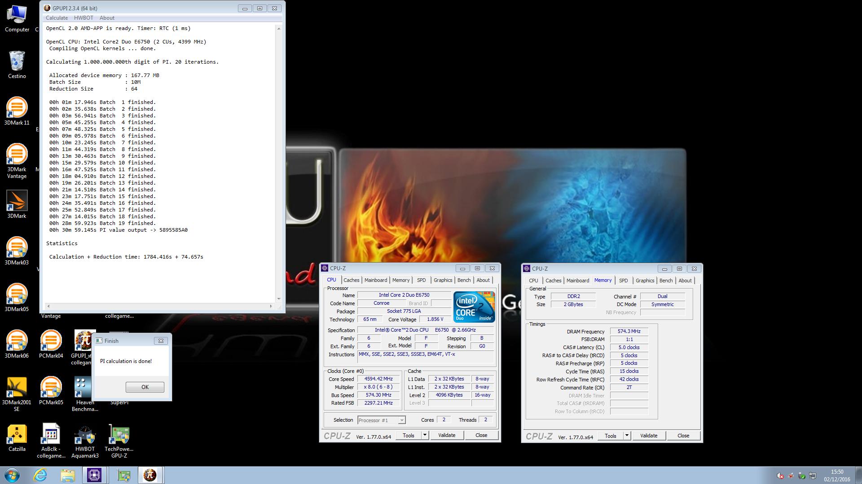The width and height of the screenshot is (862, 484).
Task: Launch the HWBOT Aquamark3 shortcut
Action: (x=85, y=441)
